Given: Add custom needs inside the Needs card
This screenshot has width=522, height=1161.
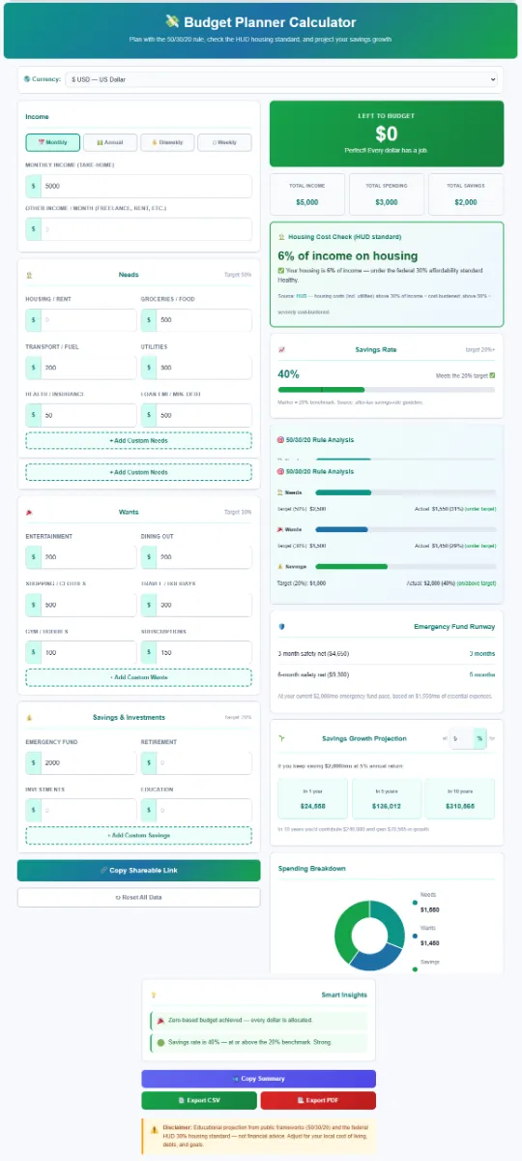Looking at the screenshot, I should point(139,440).
